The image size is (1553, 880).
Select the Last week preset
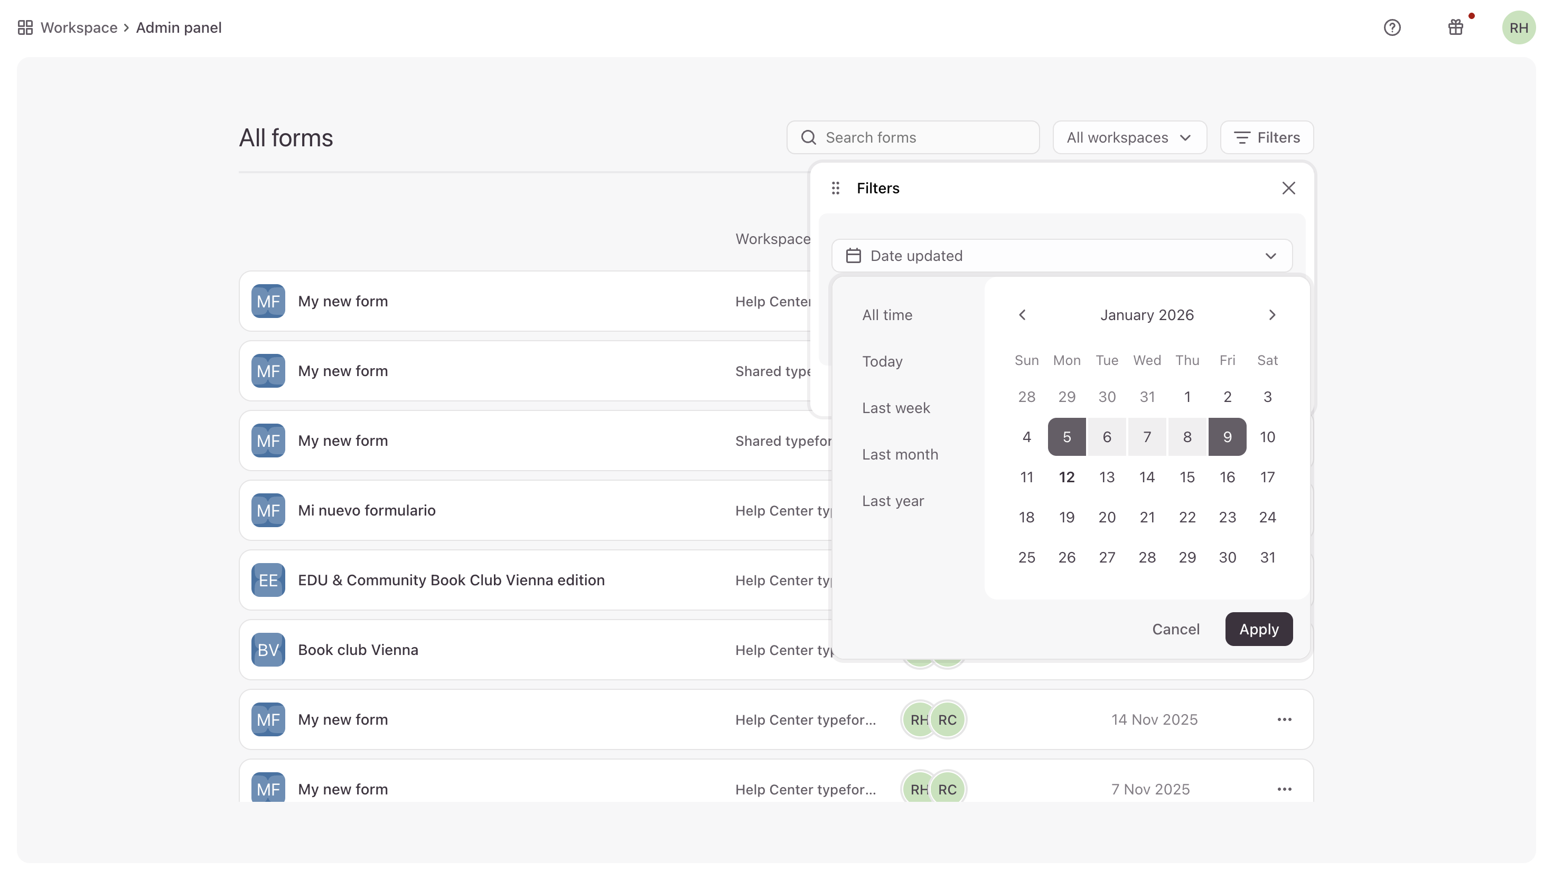(895, 408)
